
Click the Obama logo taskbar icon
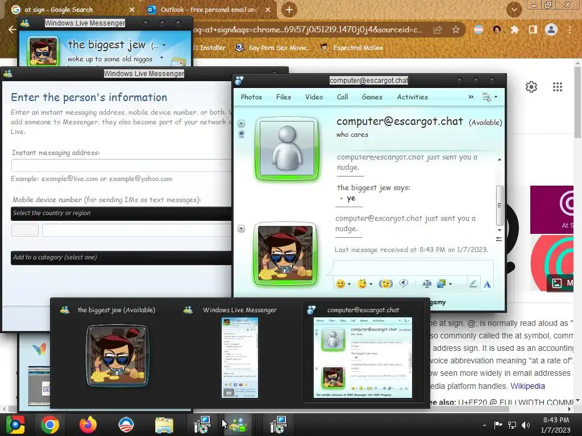126,425
